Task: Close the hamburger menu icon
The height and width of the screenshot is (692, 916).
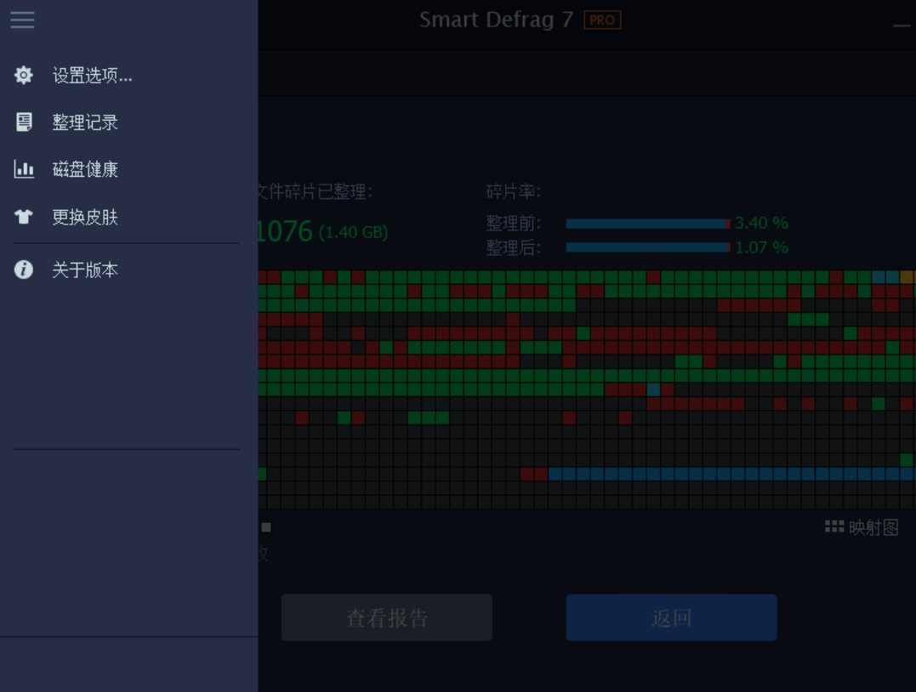Action: click(22, 20)
